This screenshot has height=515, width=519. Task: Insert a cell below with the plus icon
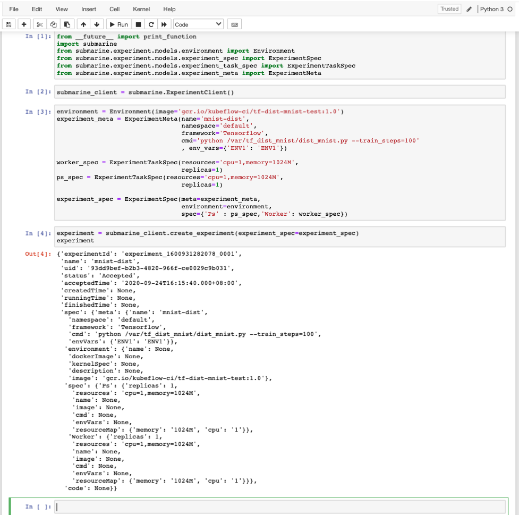click(x=24, y=24)
